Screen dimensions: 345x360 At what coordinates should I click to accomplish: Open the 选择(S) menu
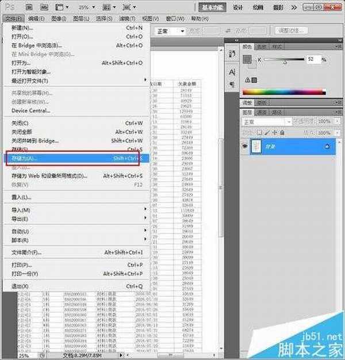pyautogui.click(x=104, y=18)
